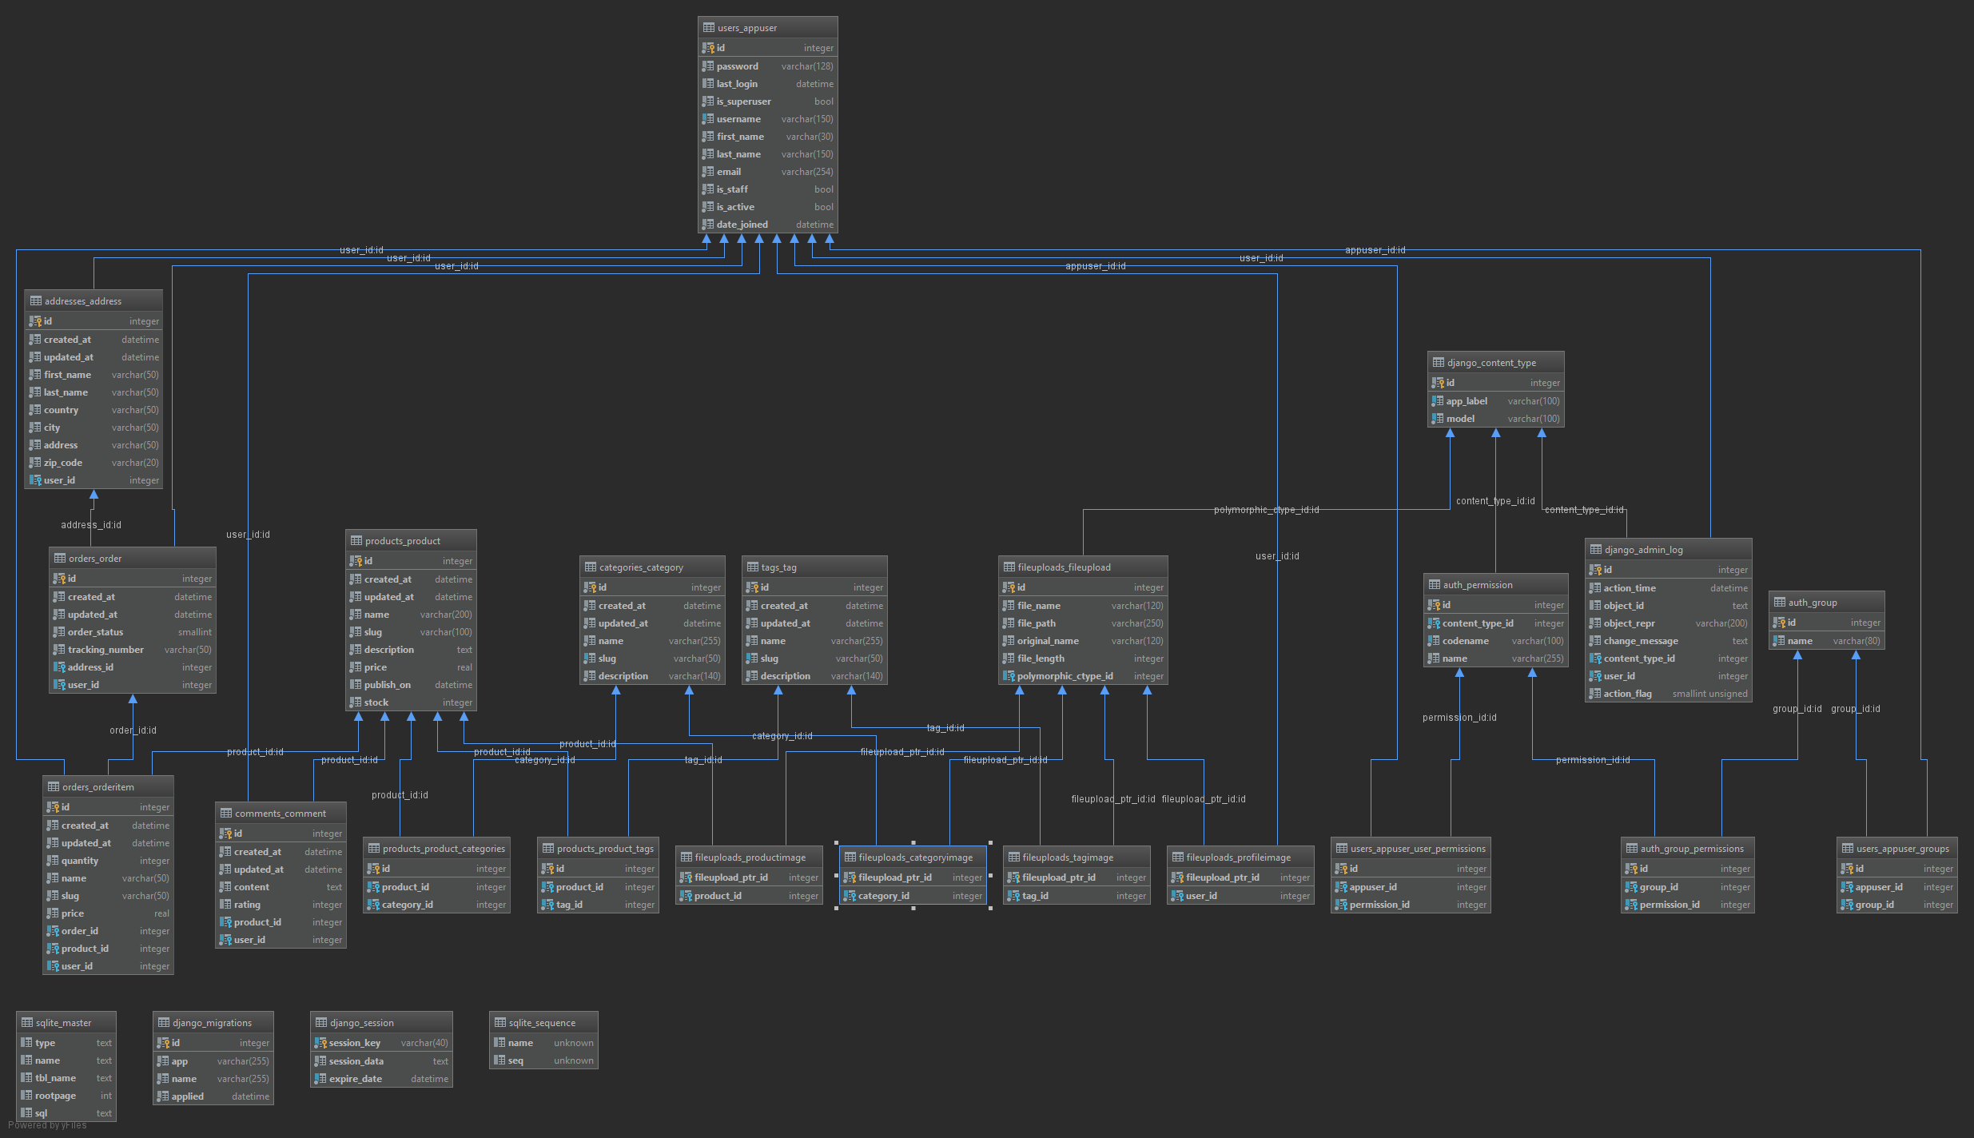Image resolution: width=1974 pixels, height=1138 pixels.
Task: Click the table icon in users_appuser header
Action: (x=708, y=28)
